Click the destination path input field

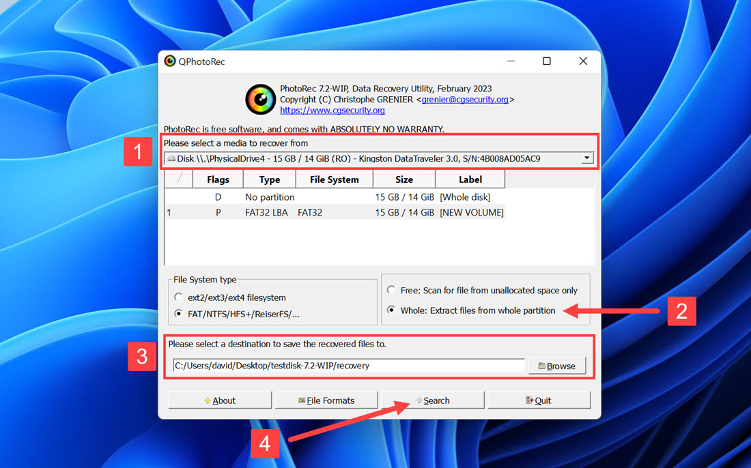coord(349,366)
